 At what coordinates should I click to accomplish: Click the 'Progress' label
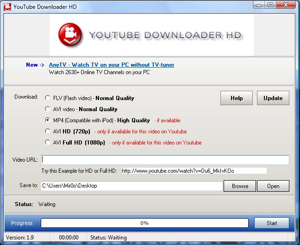22,223
